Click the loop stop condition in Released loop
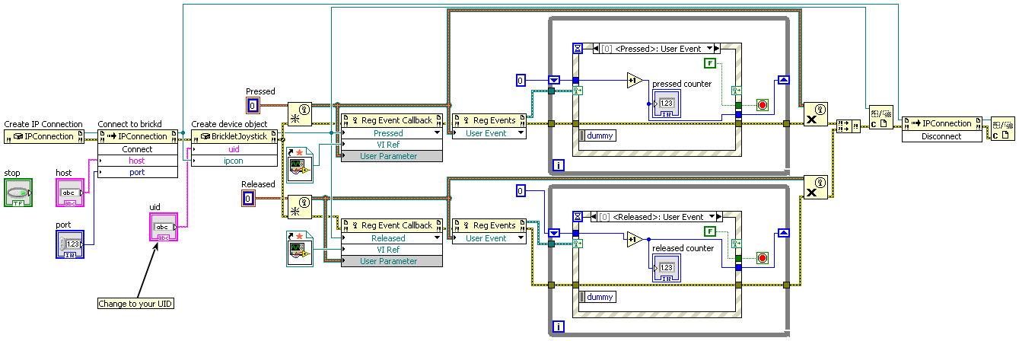The image size is (1019, 341). click(x=763, y=257)
